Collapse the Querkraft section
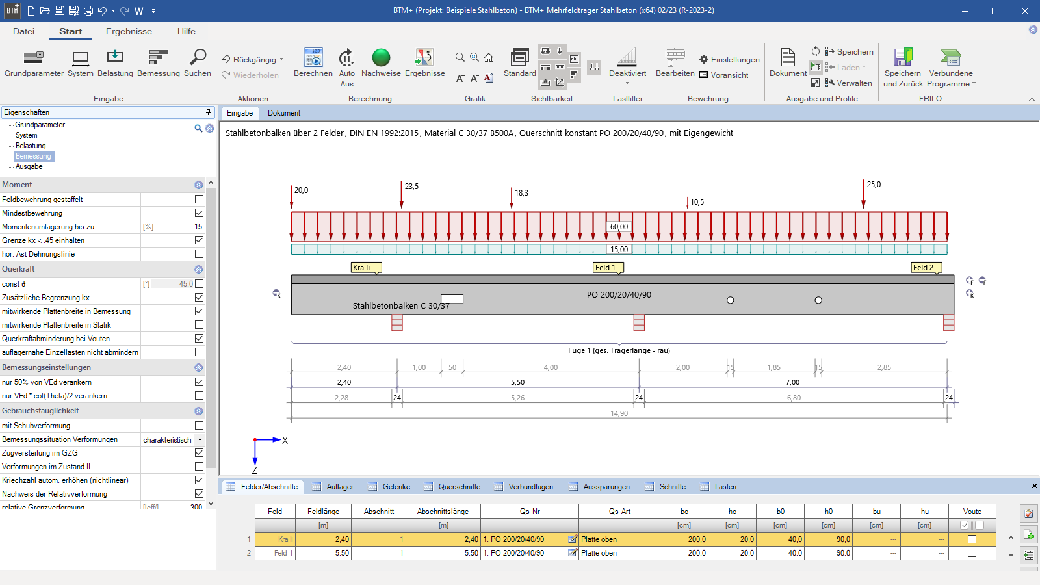This screenshot has width=1040, height=585. click(199, 269)
